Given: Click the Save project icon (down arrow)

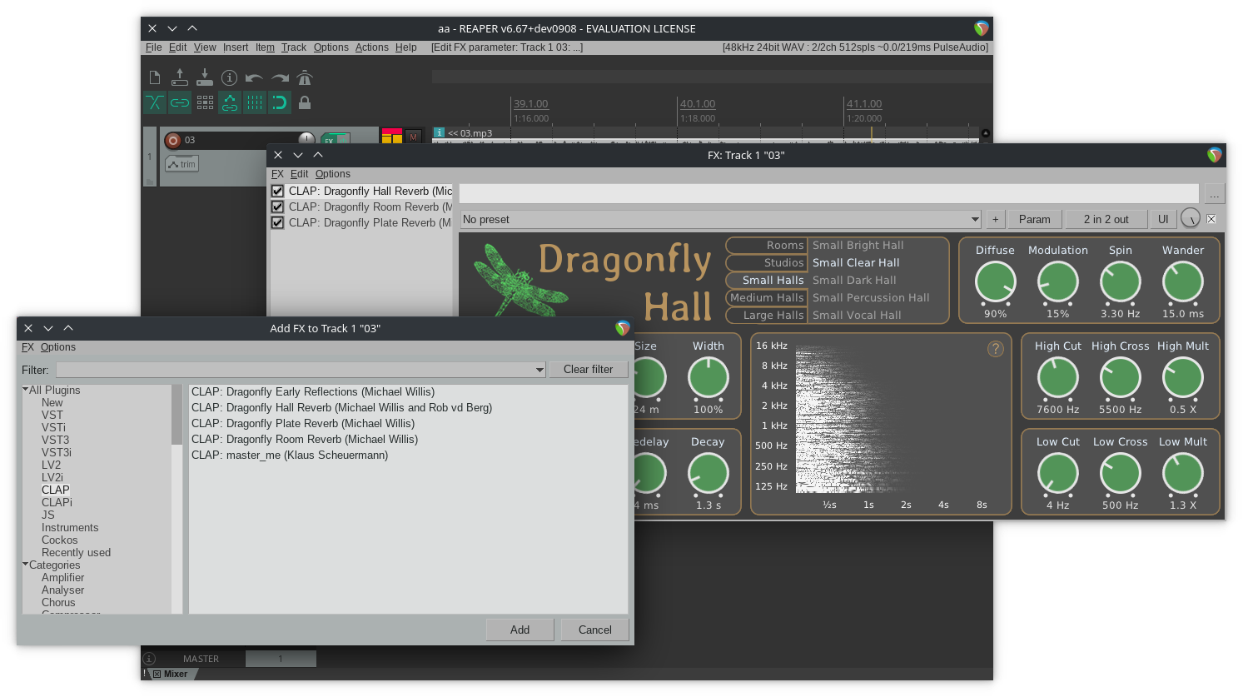Looking at the screenshot, I should point(205,77).
